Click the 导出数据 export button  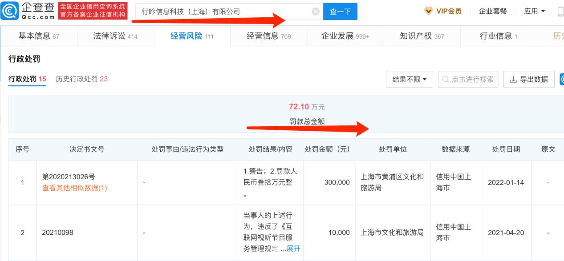click(529, 79)
